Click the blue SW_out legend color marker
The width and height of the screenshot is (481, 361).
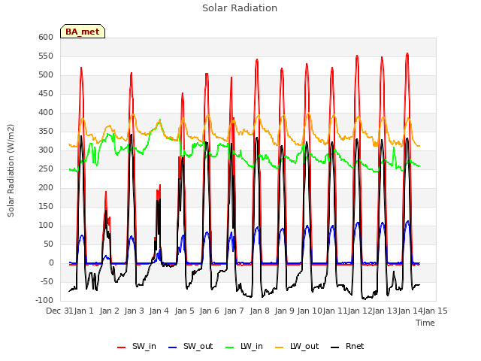click(x=173, y=347)
